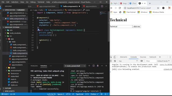Open terminal selector '1: node, powershell'
Screen dimensions: 172x96
(x=75, y=66)
